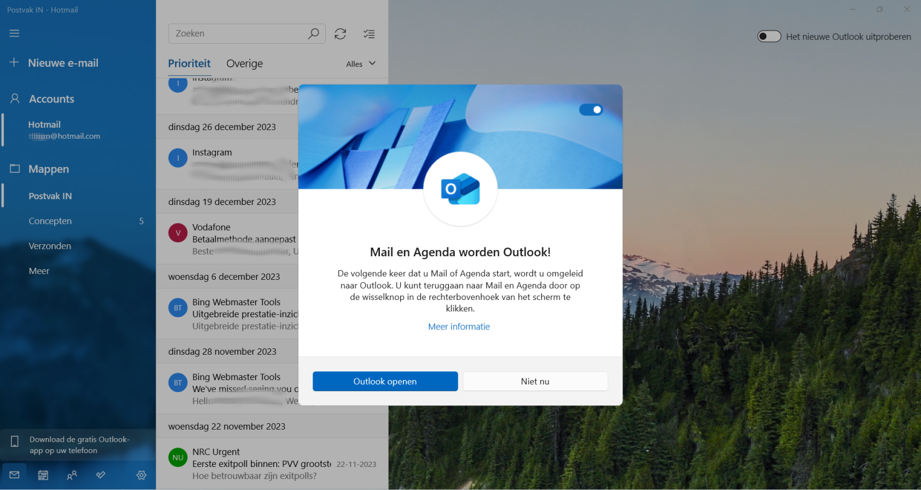This screenshot has height=490, width=921.
Task: Toggle the blue switch in dialog banner
Action: (x=591, y=109)
